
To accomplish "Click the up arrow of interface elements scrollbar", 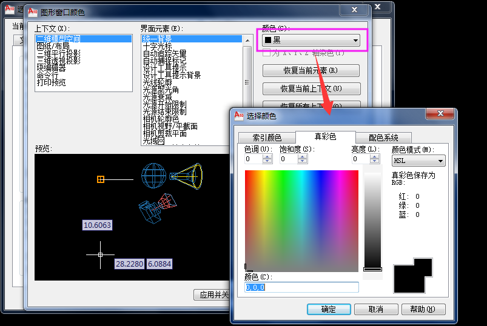I will 247,41.
